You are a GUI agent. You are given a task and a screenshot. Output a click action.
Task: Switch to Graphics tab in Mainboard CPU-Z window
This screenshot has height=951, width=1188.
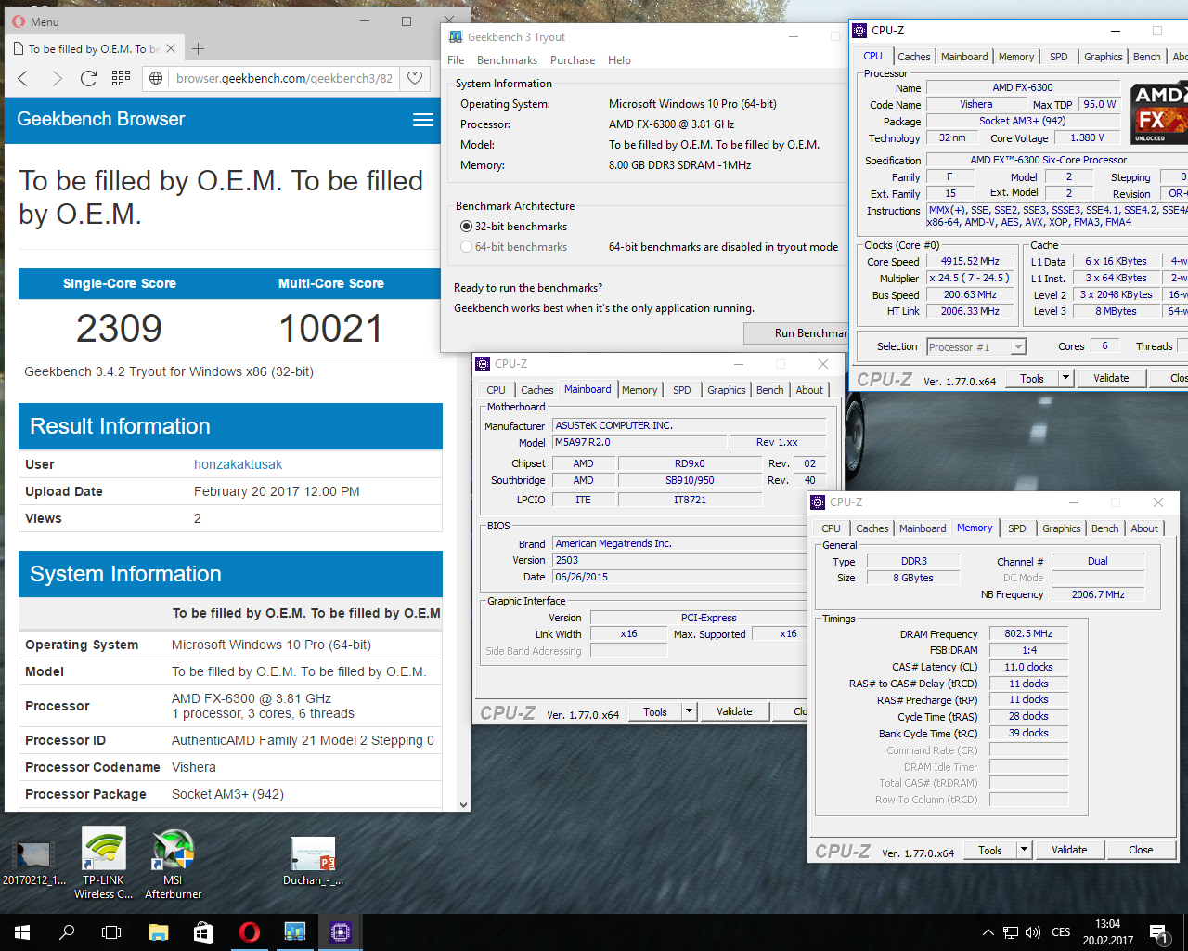click(x=726, y=390)
